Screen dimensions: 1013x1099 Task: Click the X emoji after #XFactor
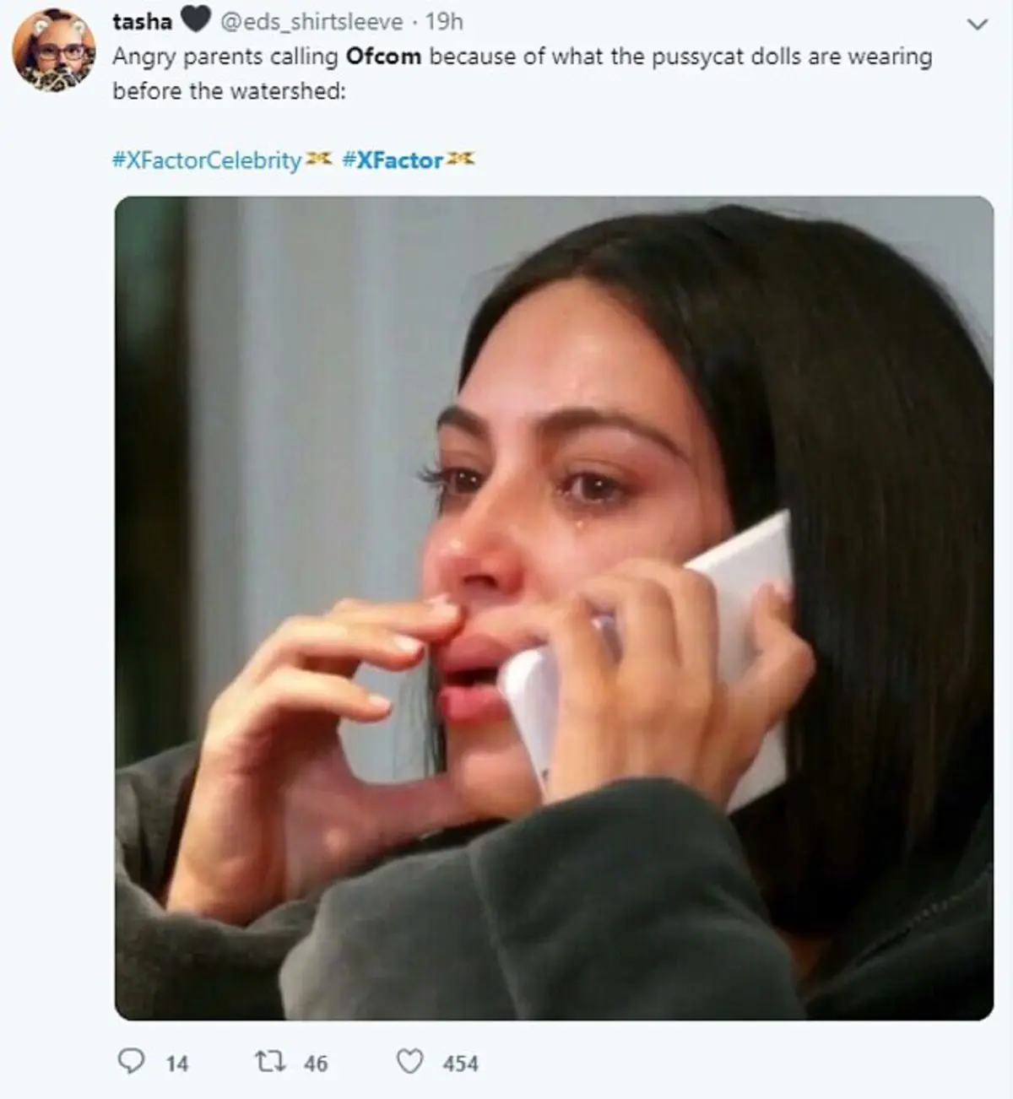pyautogui.click(x=460, y=158)
